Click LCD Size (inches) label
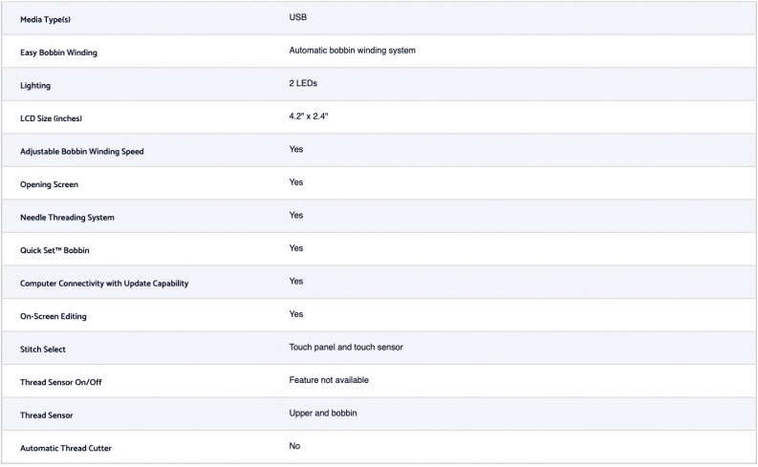The height and width of the screenshot is (467, 758). 51,118
